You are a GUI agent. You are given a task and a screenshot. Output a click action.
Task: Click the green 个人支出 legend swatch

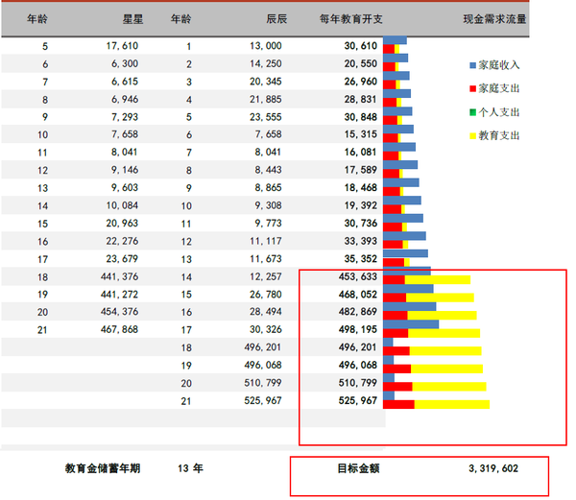point(472,112)
